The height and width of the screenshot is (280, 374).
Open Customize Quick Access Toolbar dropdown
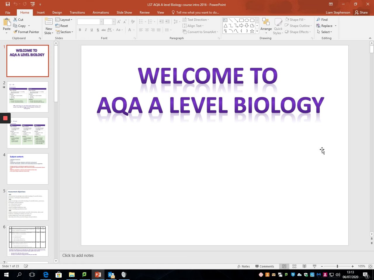(40, 4)
